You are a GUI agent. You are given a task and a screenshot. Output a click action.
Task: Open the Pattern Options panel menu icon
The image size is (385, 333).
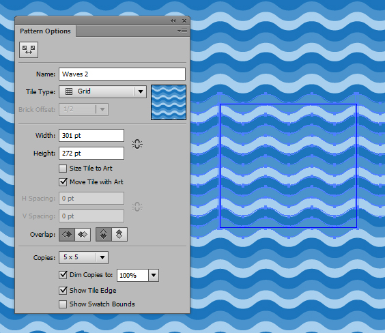point(182,31)
